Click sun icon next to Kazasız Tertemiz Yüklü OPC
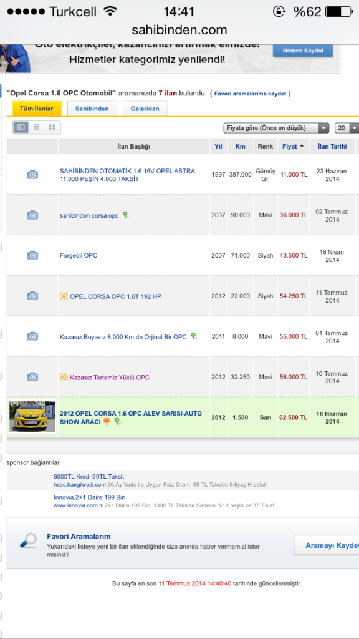The image size is (359, 639). point(64,377)
